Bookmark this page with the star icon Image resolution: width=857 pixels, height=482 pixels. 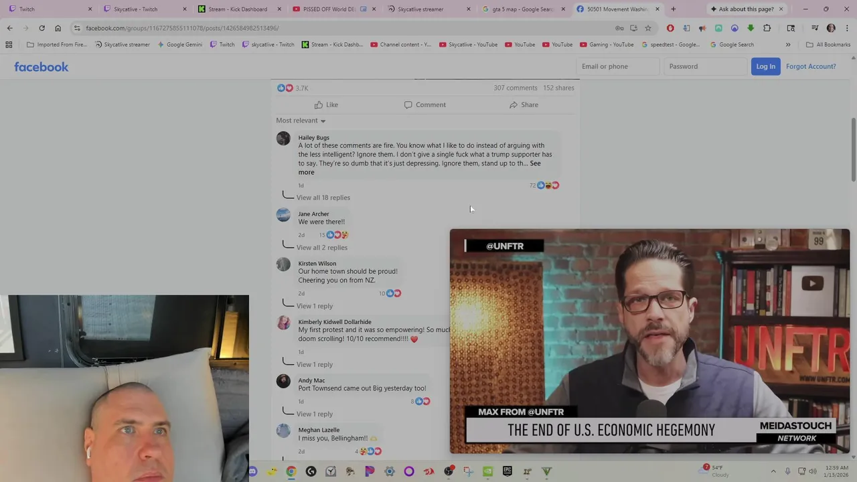coord(648,28)
